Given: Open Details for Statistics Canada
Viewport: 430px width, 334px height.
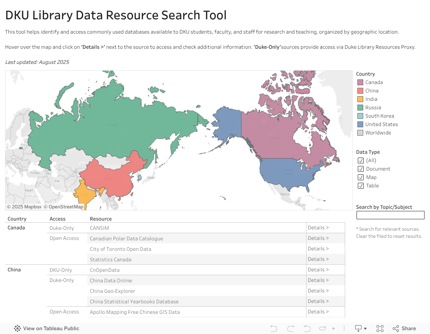Looking at the screenshot, I should coord(318,259).
